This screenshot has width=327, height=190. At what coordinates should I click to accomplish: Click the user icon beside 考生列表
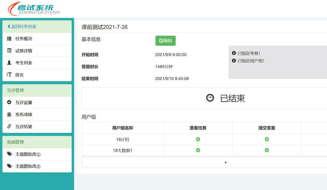[x=9, y=63]
